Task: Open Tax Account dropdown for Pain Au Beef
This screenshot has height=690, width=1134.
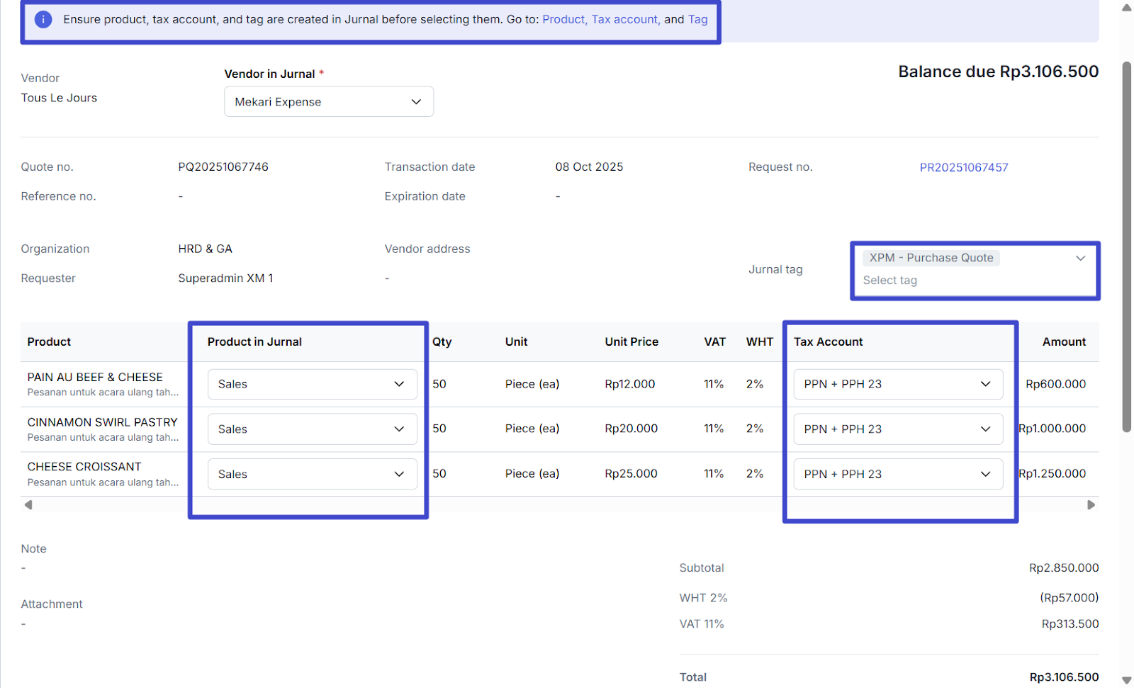Action: pos(897,384)
